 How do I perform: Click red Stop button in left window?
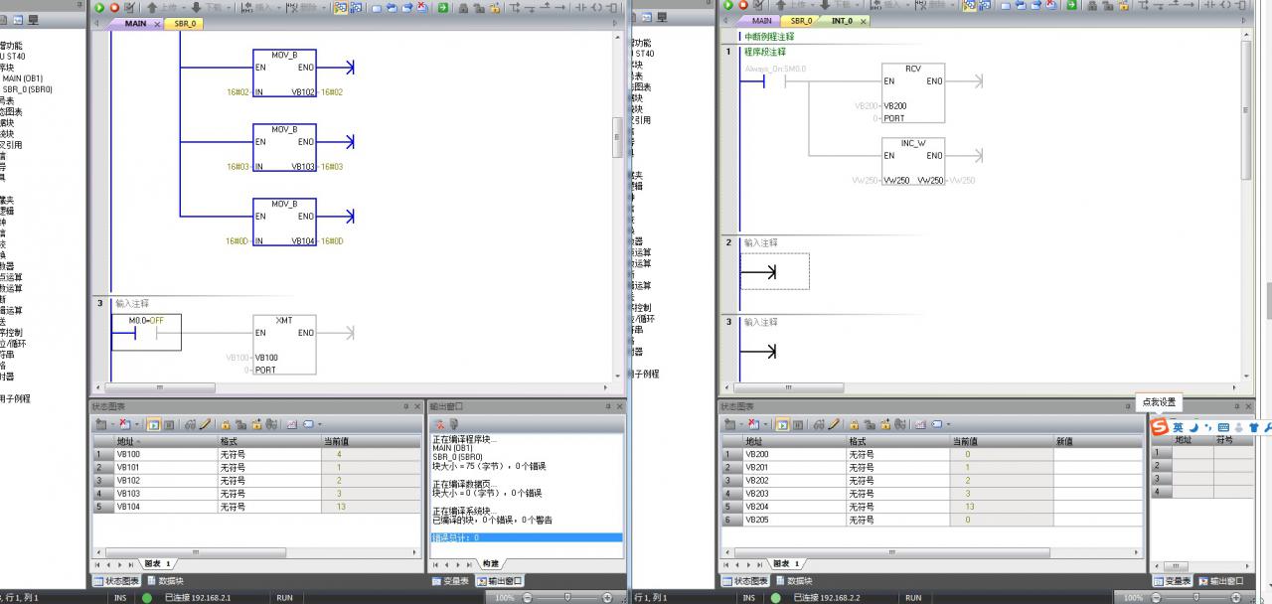pyautogui.click(x=114, y=6)
